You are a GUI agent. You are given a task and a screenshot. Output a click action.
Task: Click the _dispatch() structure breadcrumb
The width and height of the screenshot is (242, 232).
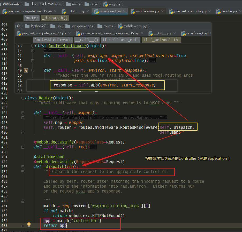click(x=55, y=18)
